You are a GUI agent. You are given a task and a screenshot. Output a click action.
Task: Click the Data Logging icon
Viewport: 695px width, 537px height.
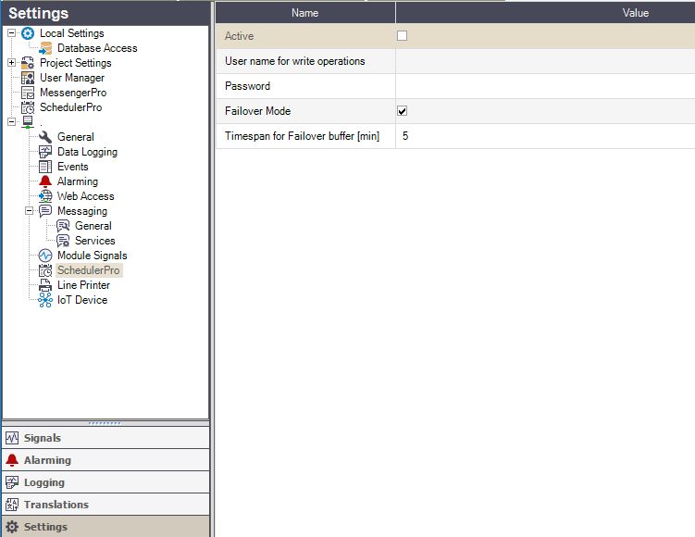tap(45, 152)
